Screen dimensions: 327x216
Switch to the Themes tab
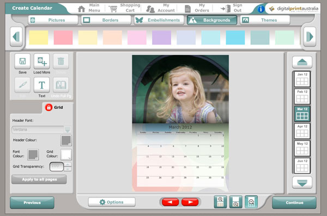click(265, 20)
